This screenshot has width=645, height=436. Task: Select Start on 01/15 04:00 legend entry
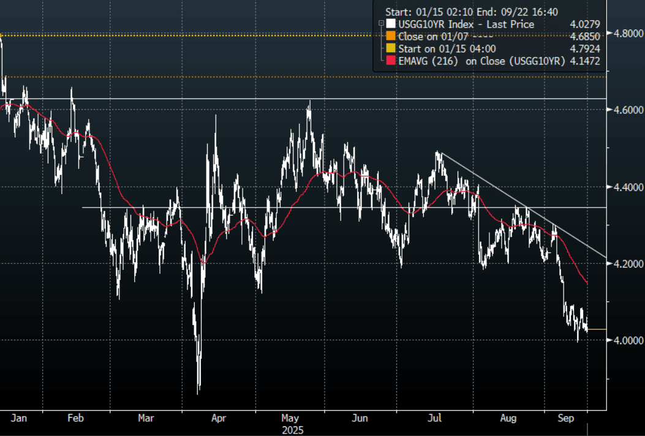pos(447,49)
